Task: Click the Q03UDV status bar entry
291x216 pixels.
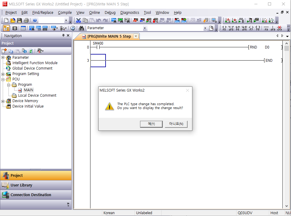Action: 245,213
